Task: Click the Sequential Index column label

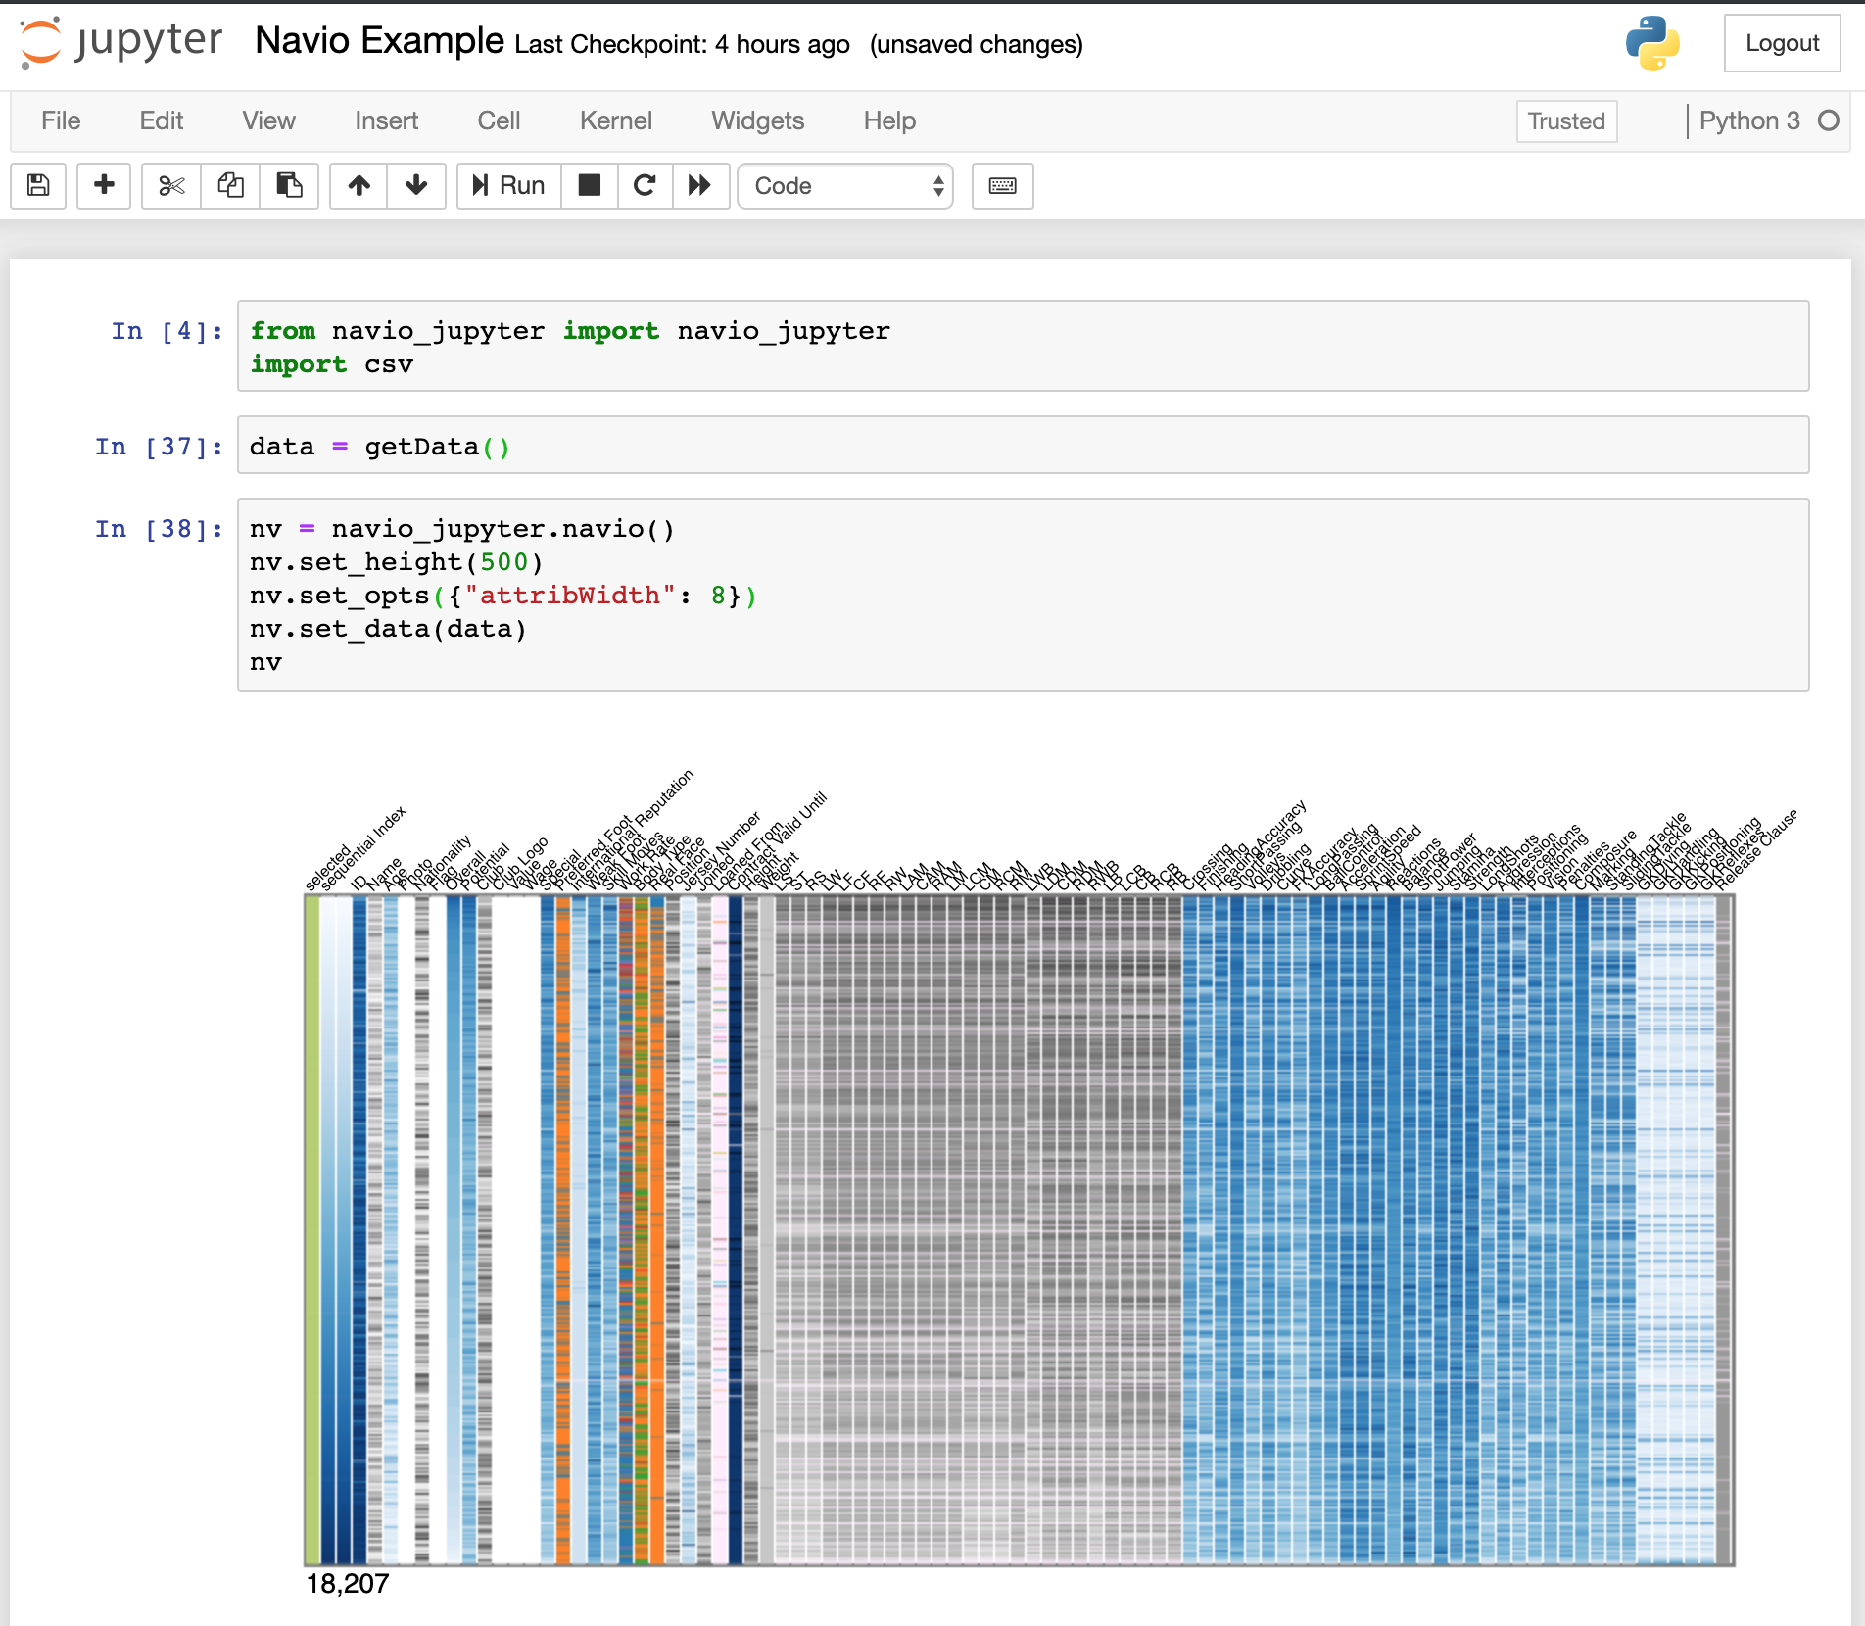Action: [364, 847]
